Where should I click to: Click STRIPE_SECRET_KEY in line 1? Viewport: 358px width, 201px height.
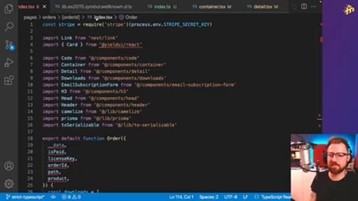(x=186, y=25)
